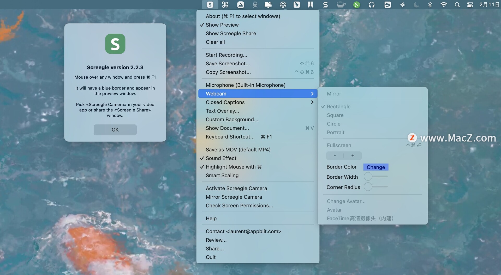Open the Wi-Fi status menu
Image resolution: width=501 pixels, height=275 pixels.
coord(444,5)
